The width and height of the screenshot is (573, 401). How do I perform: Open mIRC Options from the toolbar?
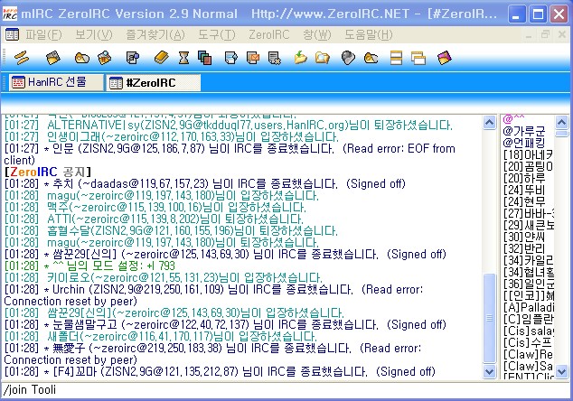coord(53,58)
